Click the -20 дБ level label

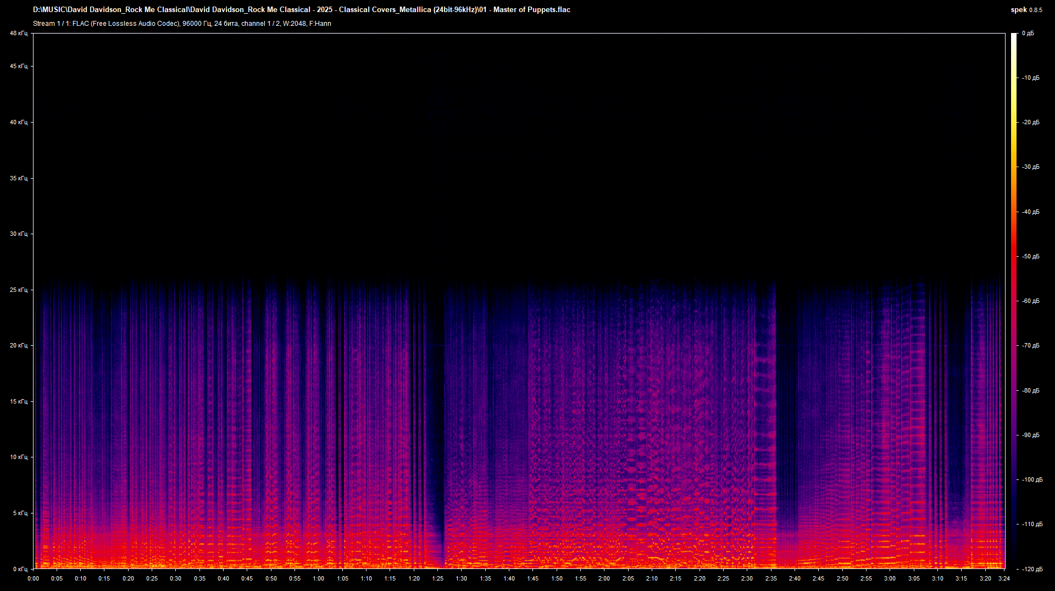point(1031,123)
